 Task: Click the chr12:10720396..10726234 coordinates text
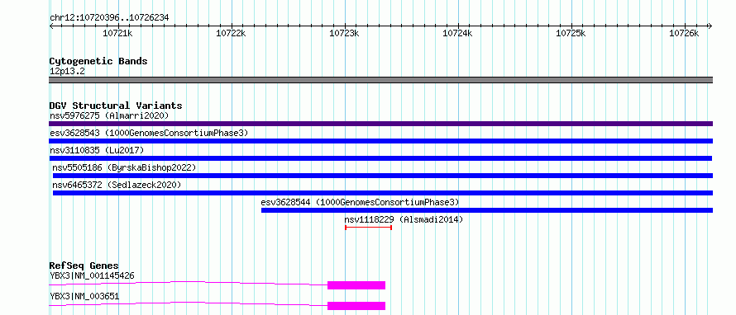[109, 18]
